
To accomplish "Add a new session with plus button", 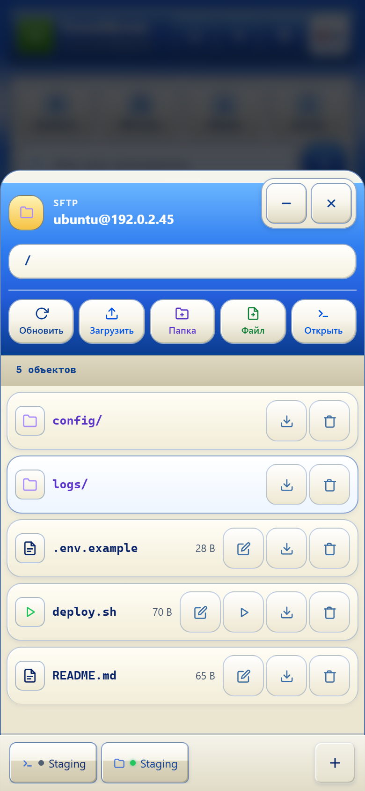I will pyautogui.click(x=335, y=763).
